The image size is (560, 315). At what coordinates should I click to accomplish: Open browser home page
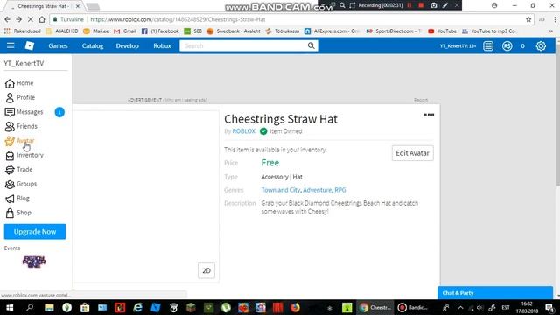tap(42, 19)
